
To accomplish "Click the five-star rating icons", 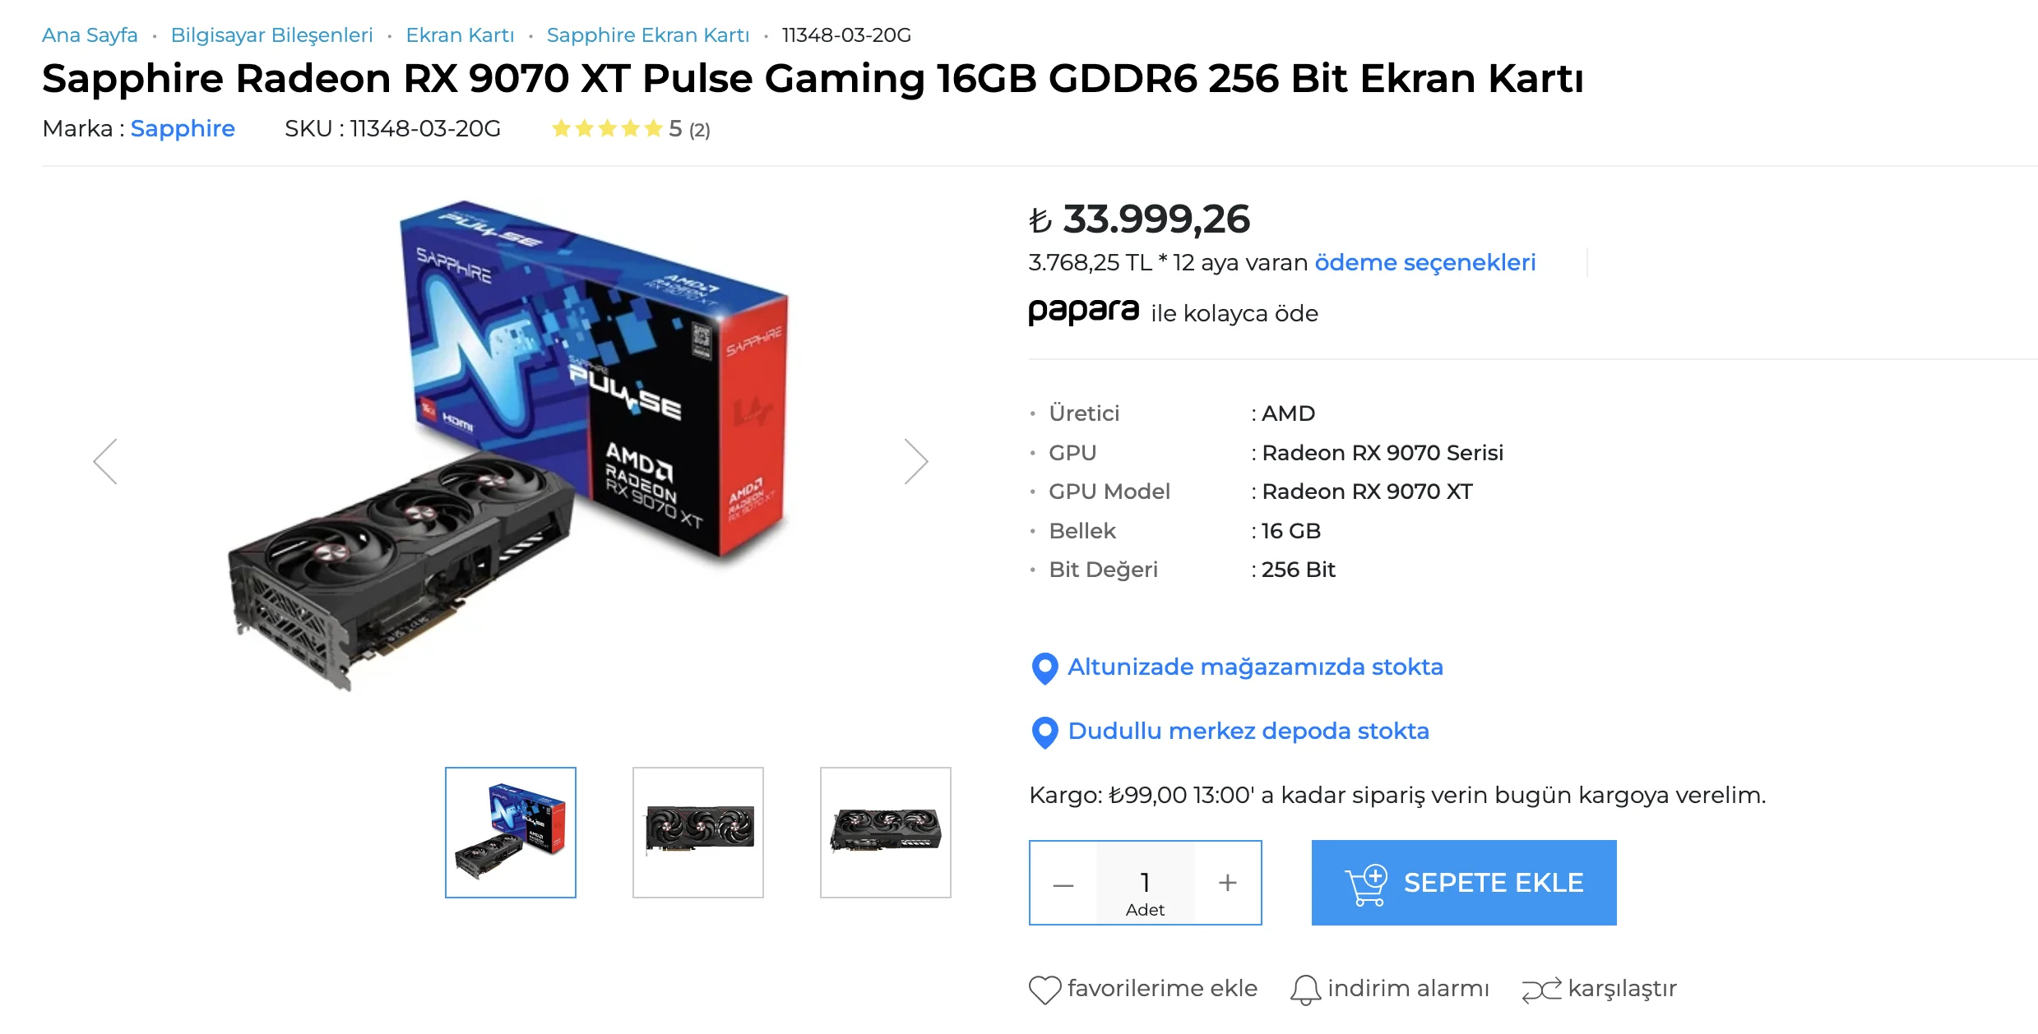I will (607, 129).
